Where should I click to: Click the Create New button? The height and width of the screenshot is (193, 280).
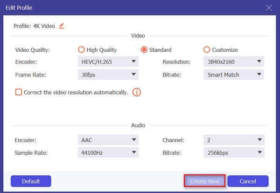(x=205, y=181)
